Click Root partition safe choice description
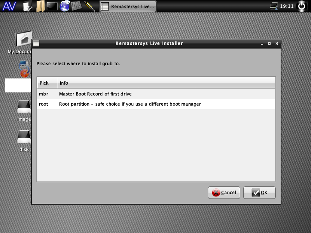The width and height of the screenshot is (311, 233). [130, 104]
